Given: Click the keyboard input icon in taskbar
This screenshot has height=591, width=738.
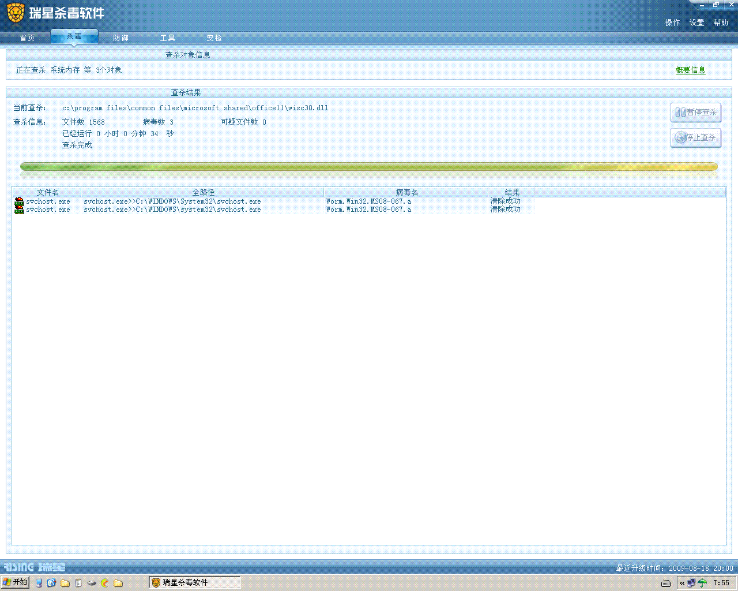Looking at the screenshot, I should click(x=666, y=583).
